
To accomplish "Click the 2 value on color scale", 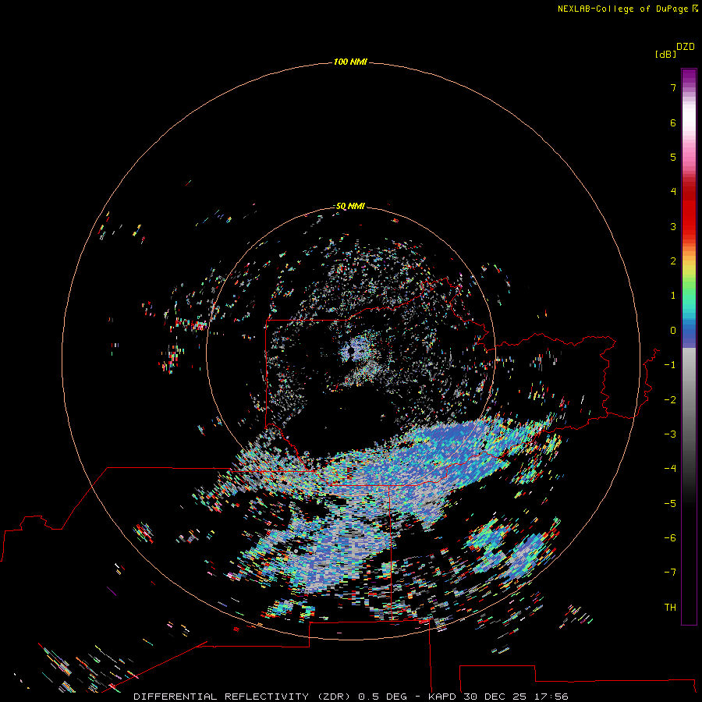I will pyautogui.click(x=673, y=261).
